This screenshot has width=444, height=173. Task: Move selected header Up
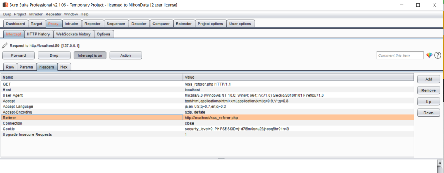pos(428,102)
